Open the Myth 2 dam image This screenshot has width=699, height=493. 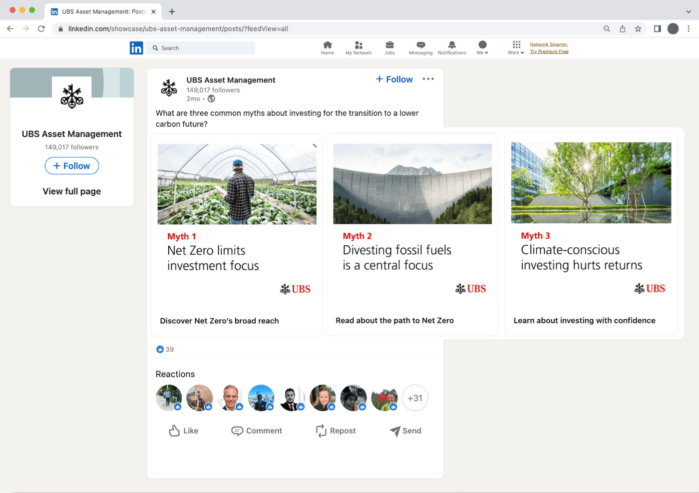[412, 184]
